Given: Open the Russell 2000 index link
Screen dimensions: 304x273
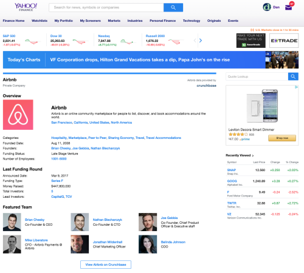Looking at the screenshot, I should point(155,36).
